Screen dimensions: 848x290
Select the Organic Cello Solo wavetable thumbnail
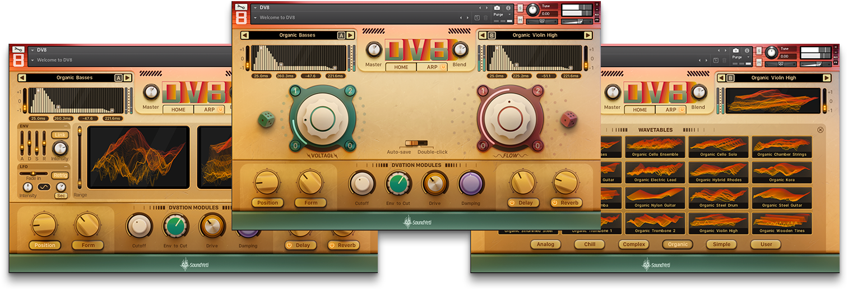click(x=719, y=147)
